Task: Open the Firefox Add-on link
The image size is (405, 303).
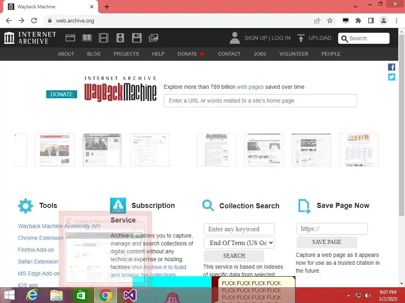Action: coord(36,250)
